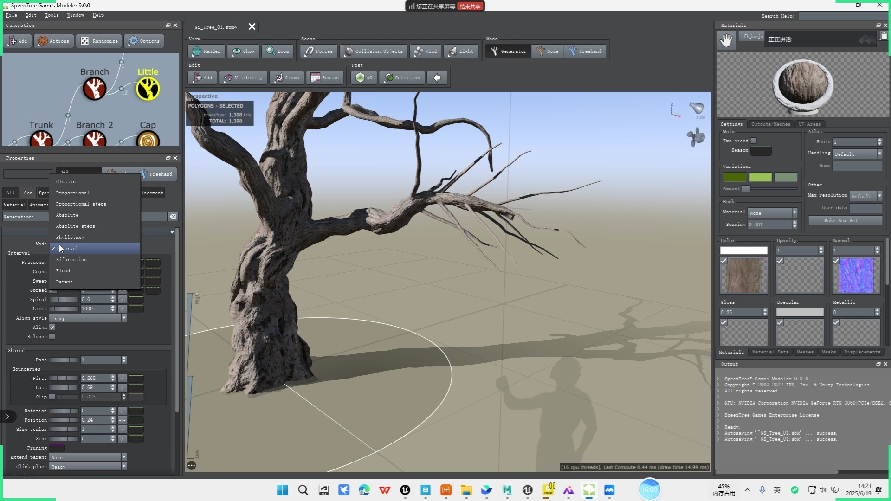The width and height of the screenshot is (891, 501).
Task: Toggle the Gizmo tool
Action: pyautogui.click(x=287, y=78)
